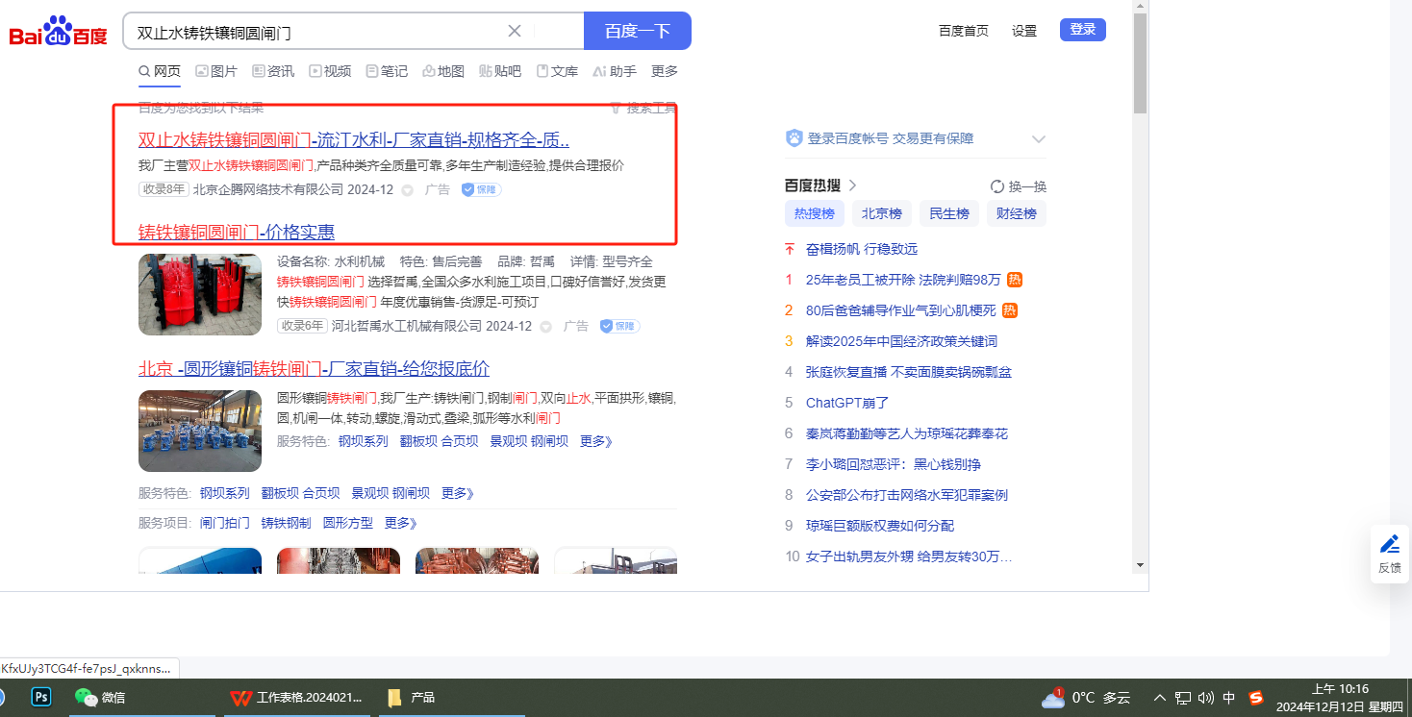
Task: Open the 铸铁钢制 service link
Action: [x=287, y=523]
